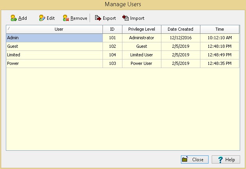This screenshot has height=169, width=246.
Task: Click the 12/12/2016 date cell
Action: (181, 38)
